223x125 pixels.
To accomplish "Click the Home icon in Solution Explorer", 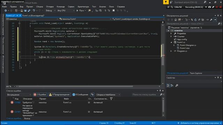I will pyautogui.click(x=176, y=20).
